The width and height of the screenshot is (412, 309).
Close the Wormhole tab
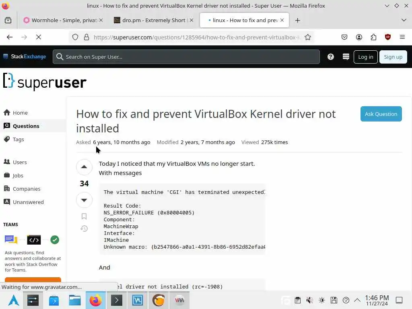(101, 20)
